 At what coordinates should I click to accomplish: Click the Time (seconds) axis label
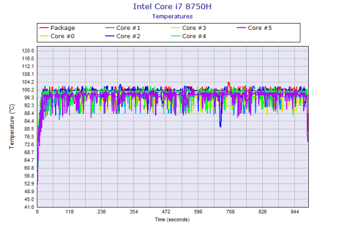(x=172, y=220)
